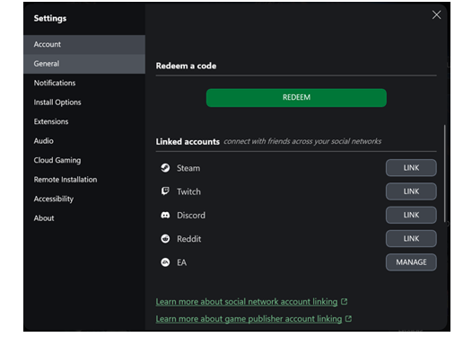
Task: Manage the linked EA account
Action: click(x=411, y=262)
